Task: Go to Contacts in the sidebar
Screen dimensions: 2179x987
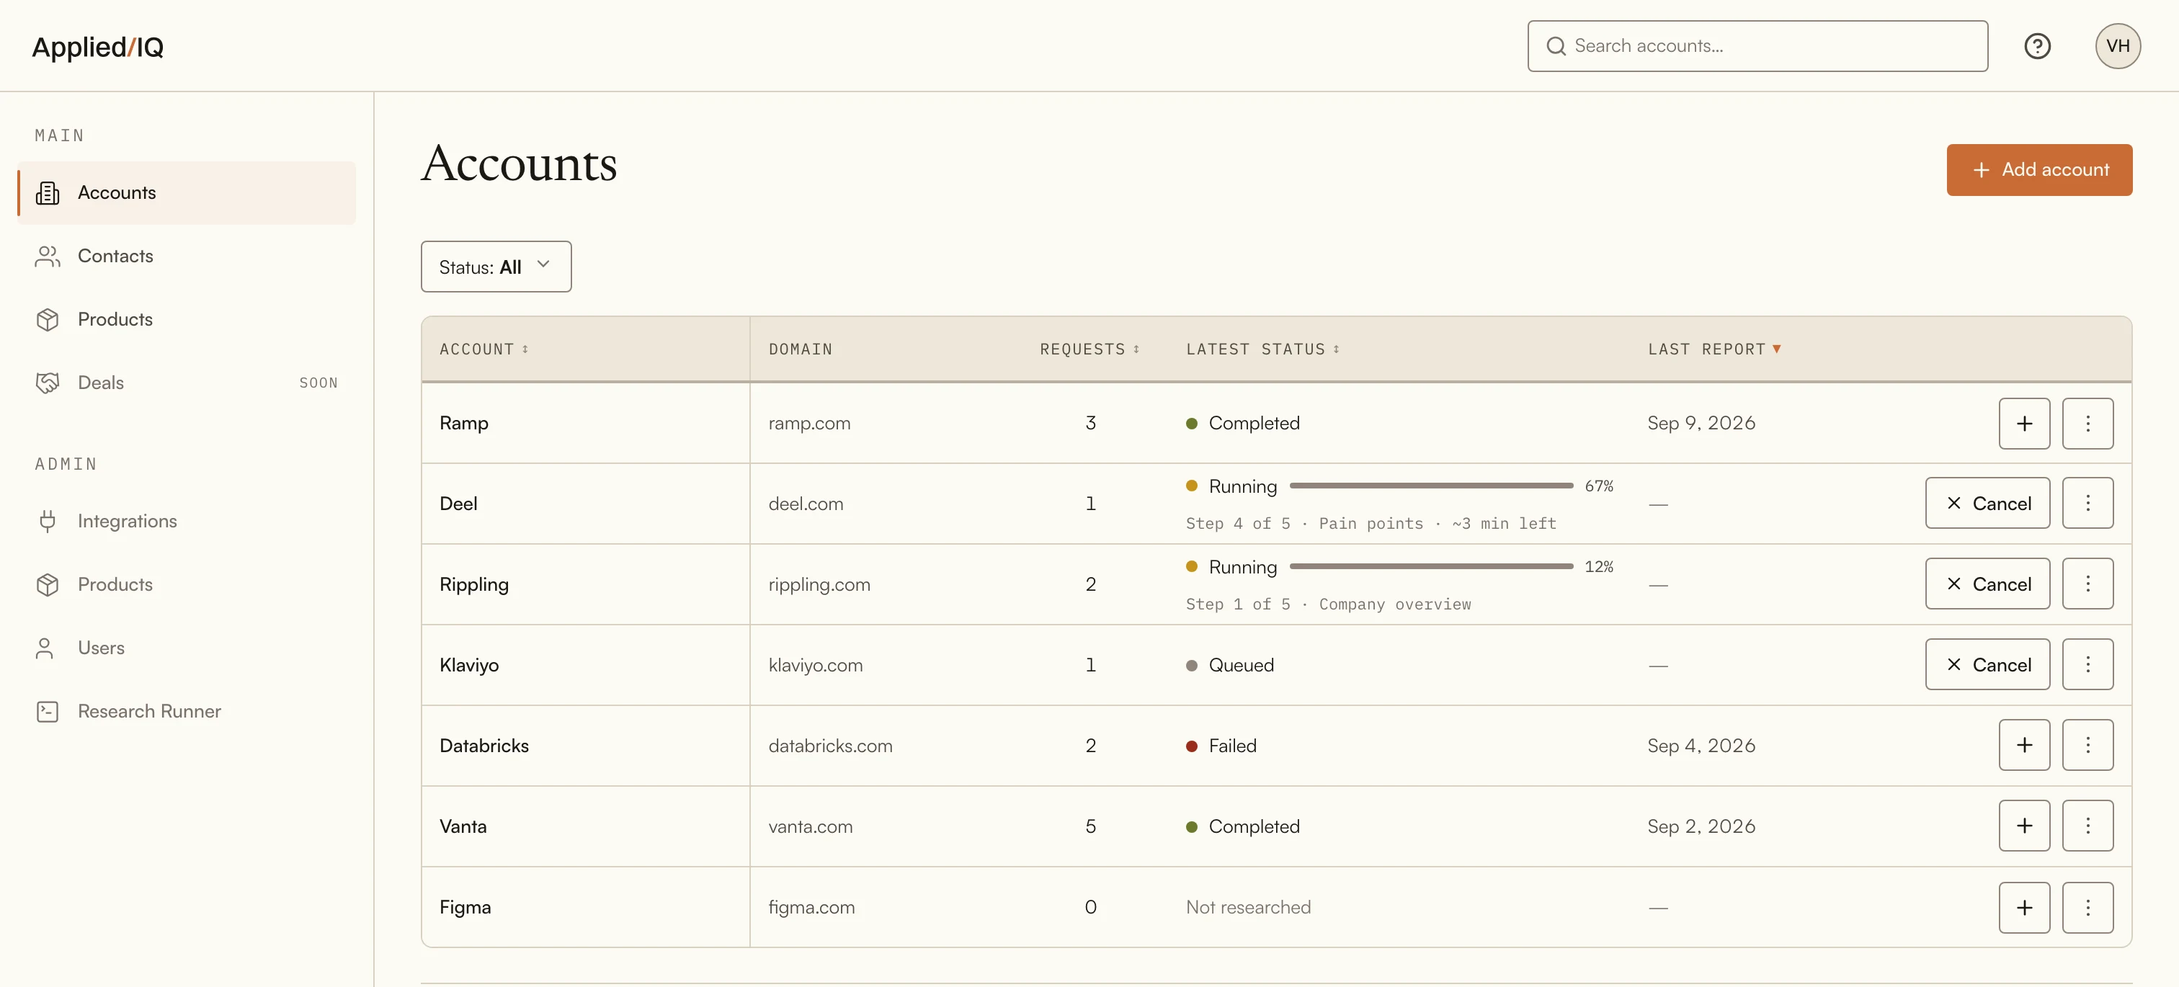Action: (x=186, y=256)
